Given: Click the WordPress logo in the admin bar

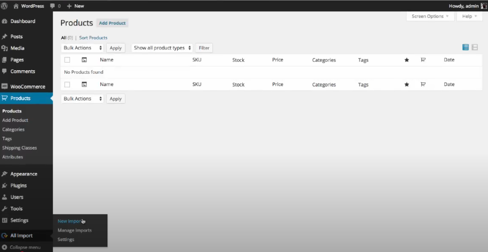Looking at the screenshot, I should (4, 6).
